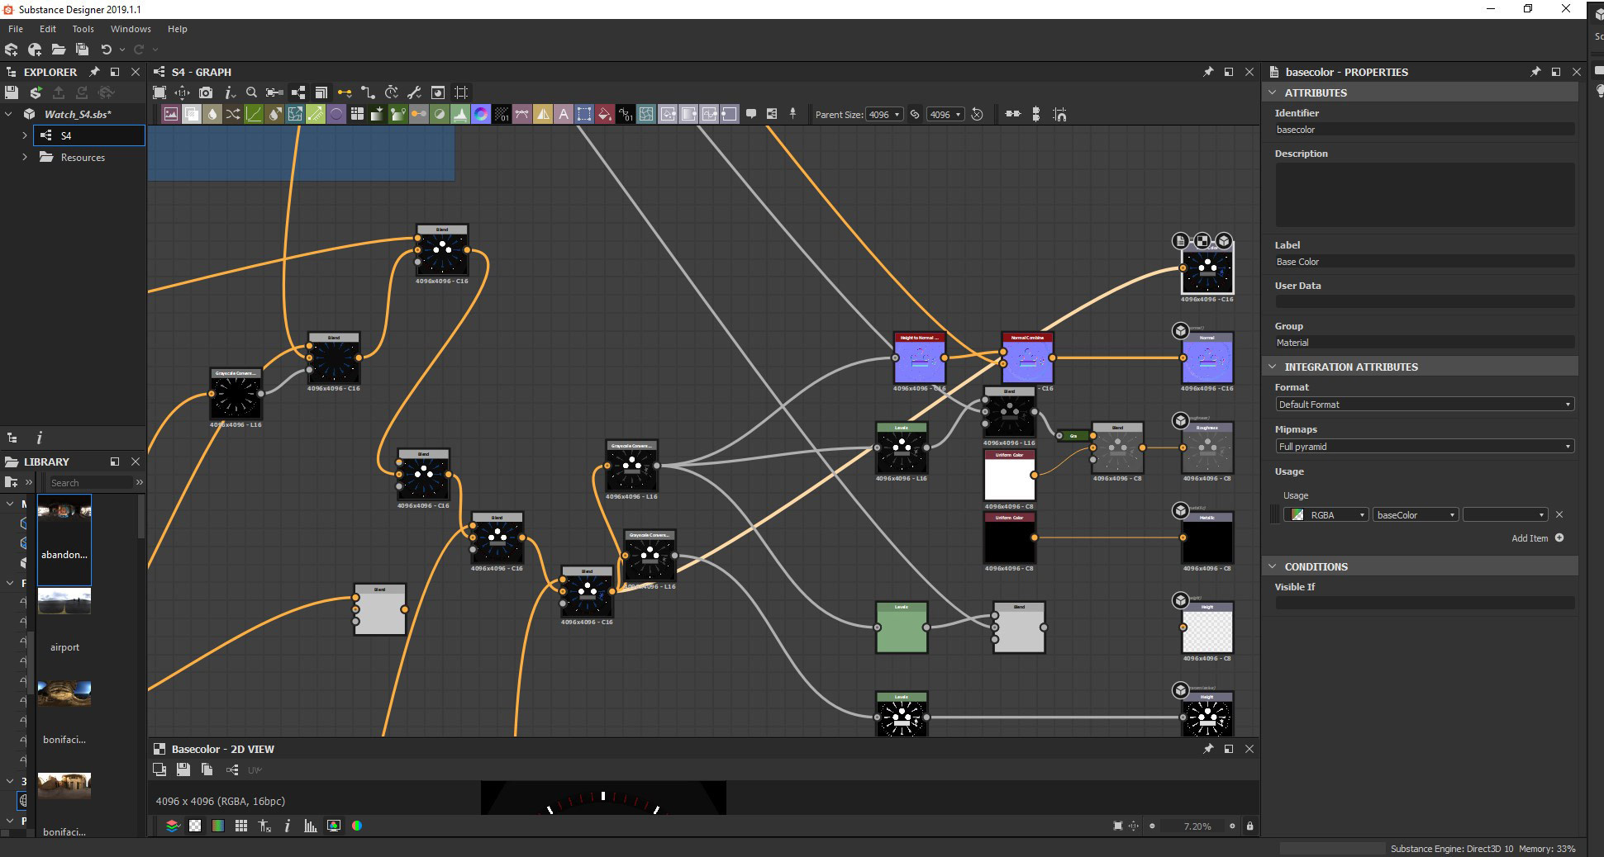Expand the Resources folder in the Explorer
This screenshot has width=1604, height=857.
[x=25, y=157]
